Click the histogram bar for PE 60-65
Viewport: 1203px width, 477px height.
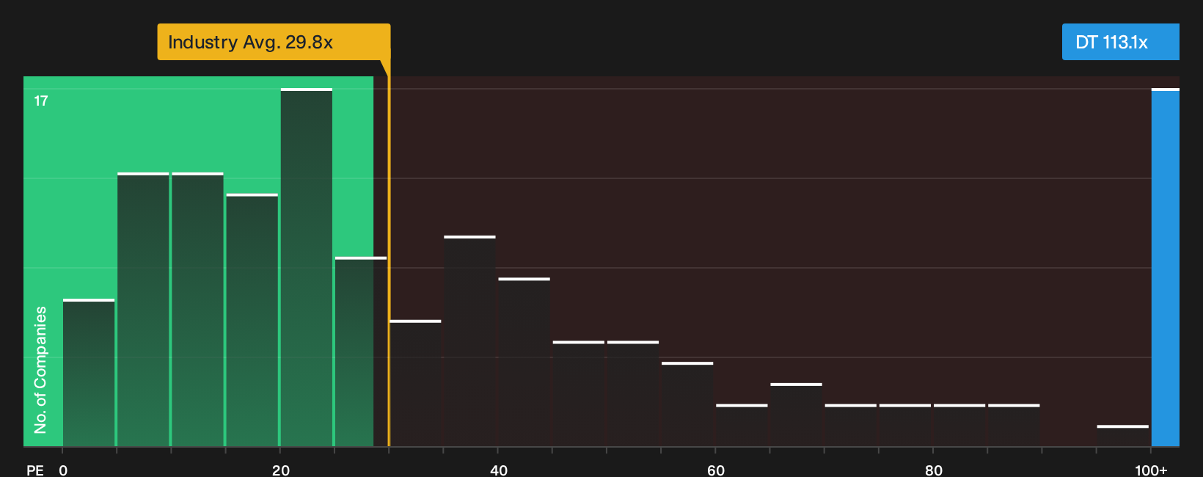pos(742,425)
